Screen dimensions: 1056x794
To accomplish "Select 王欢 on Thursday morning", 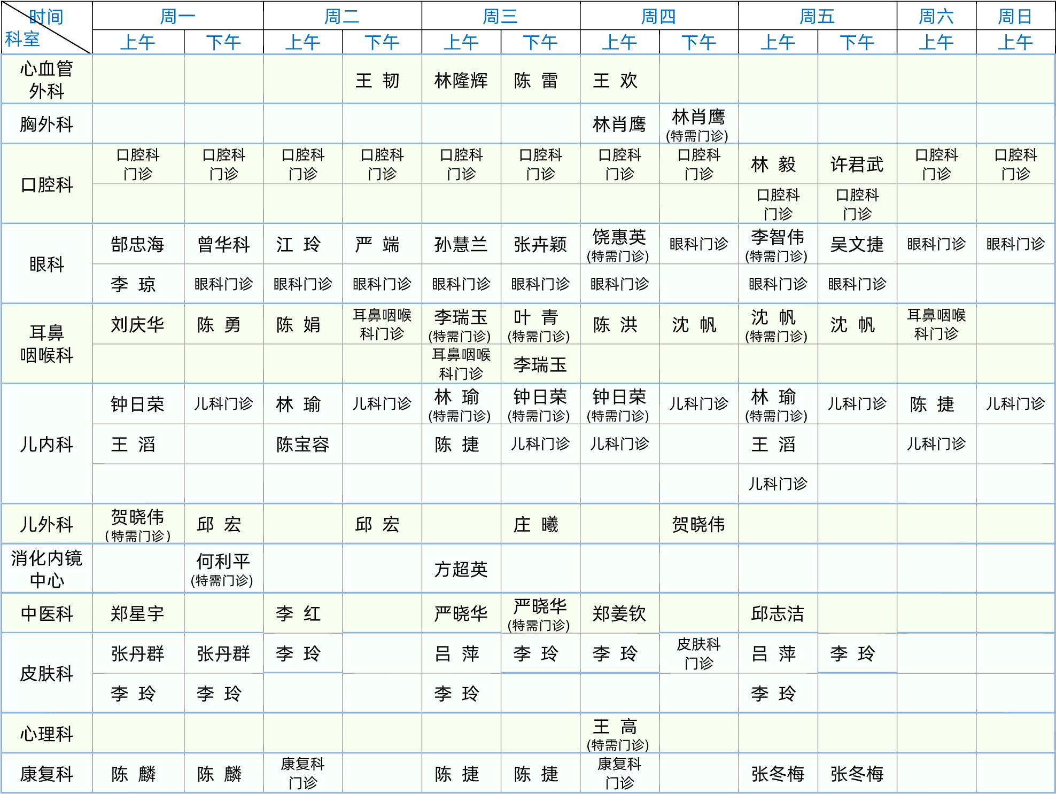I will coord(615,81).
